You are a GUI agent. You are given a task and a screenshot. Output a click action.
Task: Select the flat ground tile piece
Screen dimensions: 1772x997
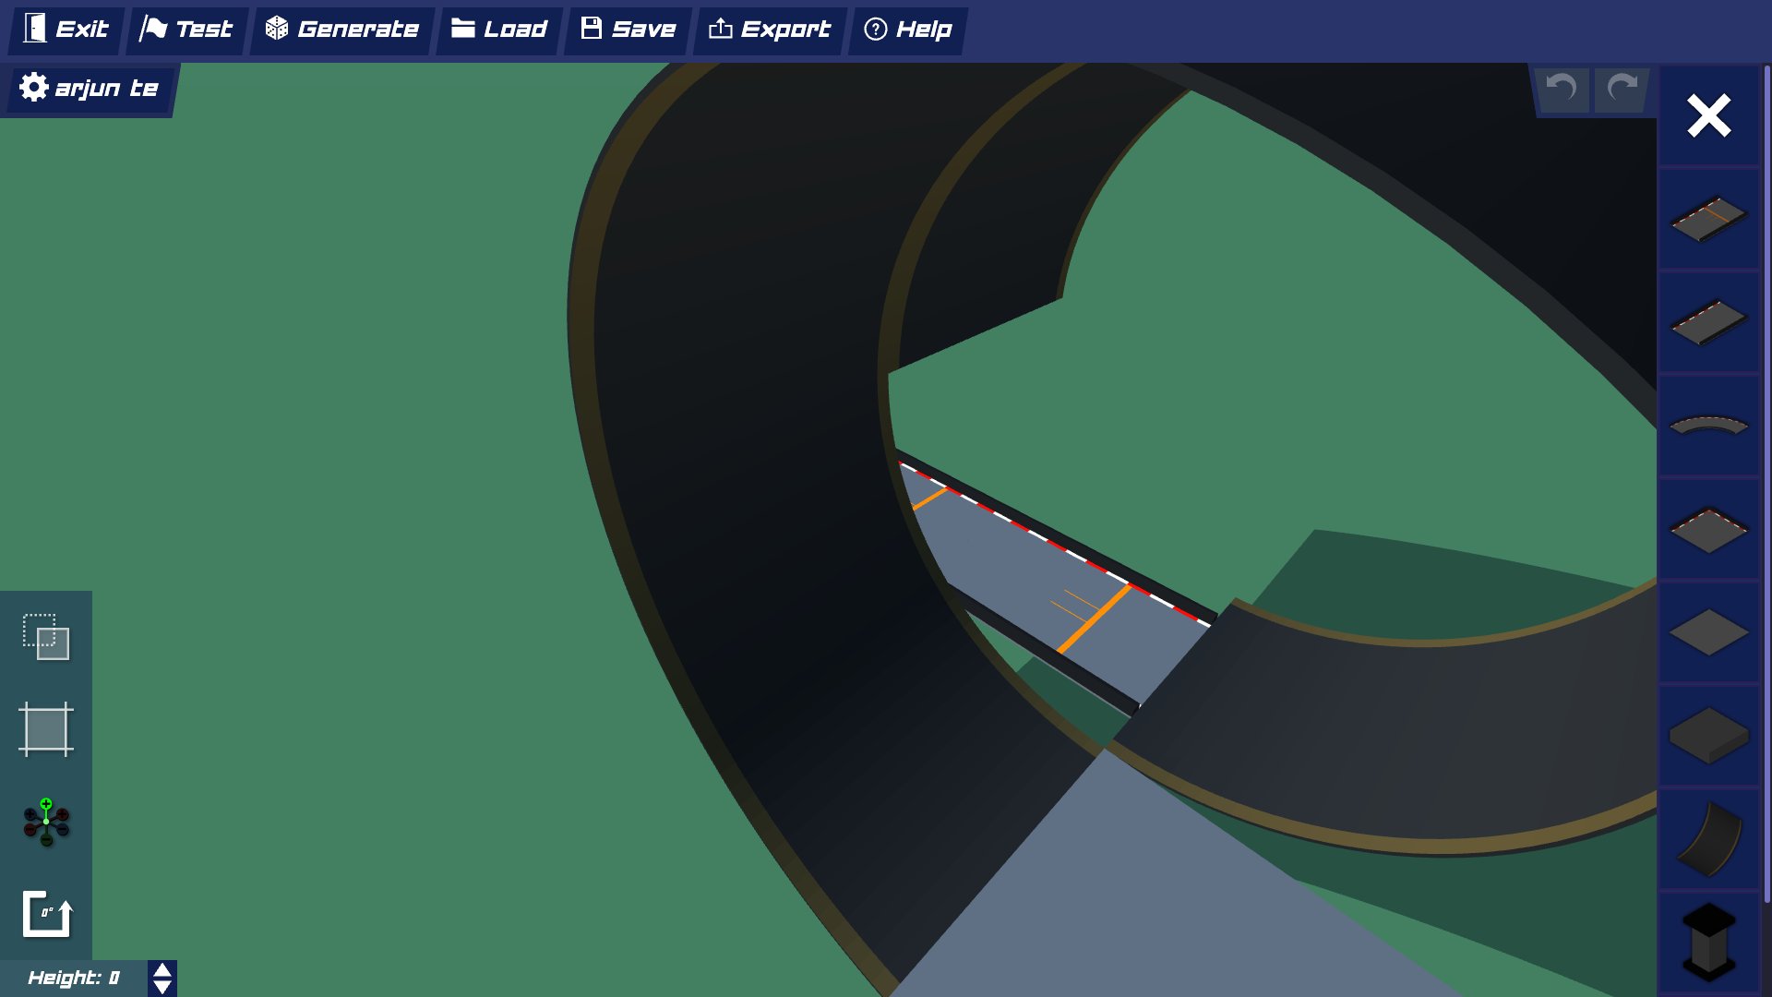[x=1707, y=634]
